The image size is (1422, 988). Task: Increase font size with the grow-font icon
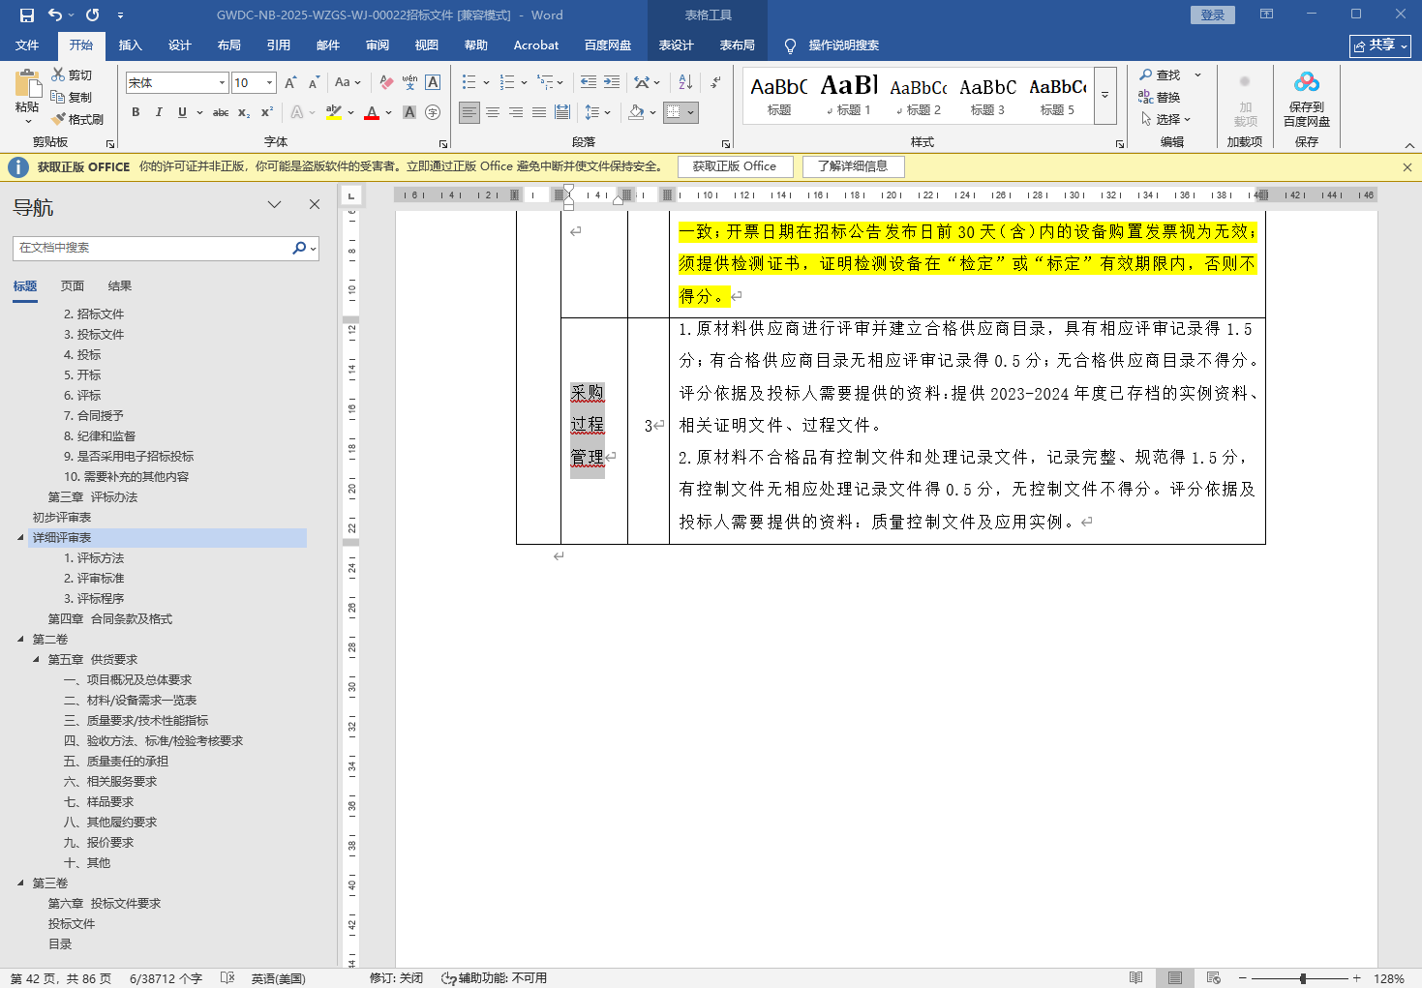coord(290,82)
